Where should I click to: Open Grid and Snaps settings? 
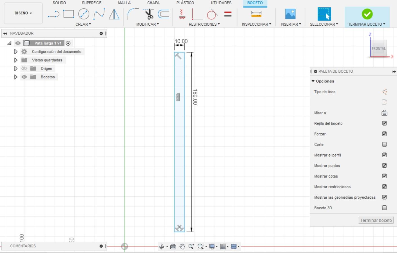coord(223,247)
